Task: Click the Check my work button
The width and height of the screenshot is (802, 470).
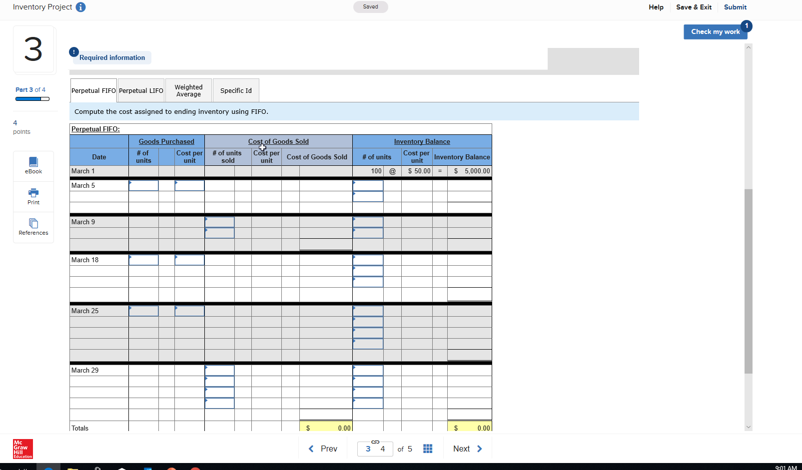Action: 715,31
